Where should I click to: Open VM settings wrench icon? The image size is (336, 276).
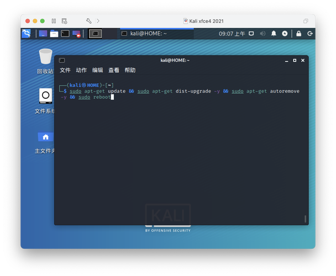click(x=89, y=21)
